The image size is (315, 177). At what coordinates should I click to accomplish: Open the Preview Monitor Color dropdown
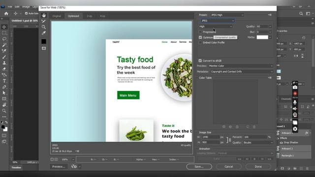coord(241,66)
